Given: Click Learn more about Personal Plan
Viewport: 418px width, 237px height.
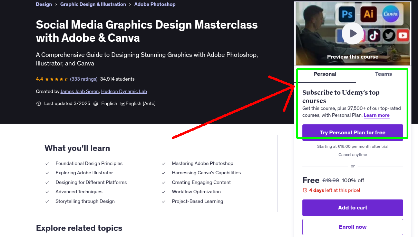Looking at the screenshot, I should 377,115.
